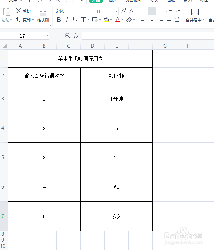Select header cell 停用时间
The height and width of the screenshot is (250, 214).
[x=117, y=76]
